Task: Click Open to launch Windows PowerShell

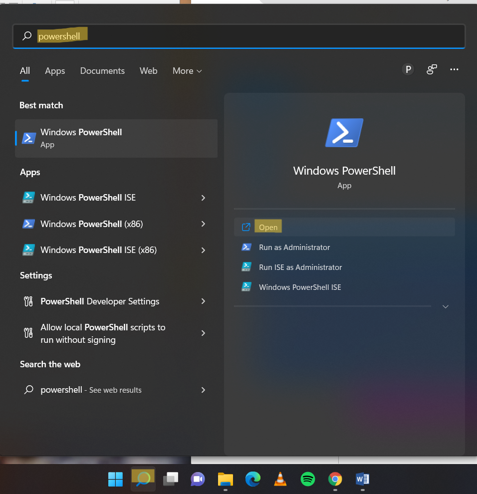Action: coord(268,227)
